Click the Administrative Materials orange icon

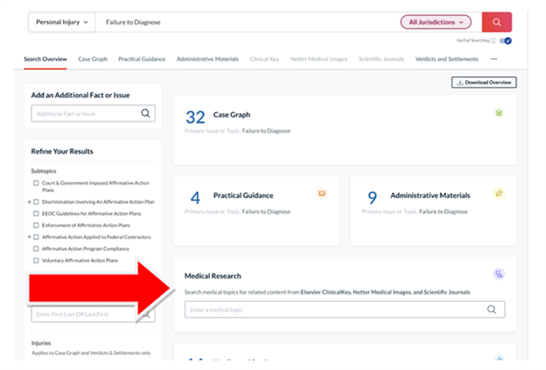pyautogui.click(x=499, y=193)
